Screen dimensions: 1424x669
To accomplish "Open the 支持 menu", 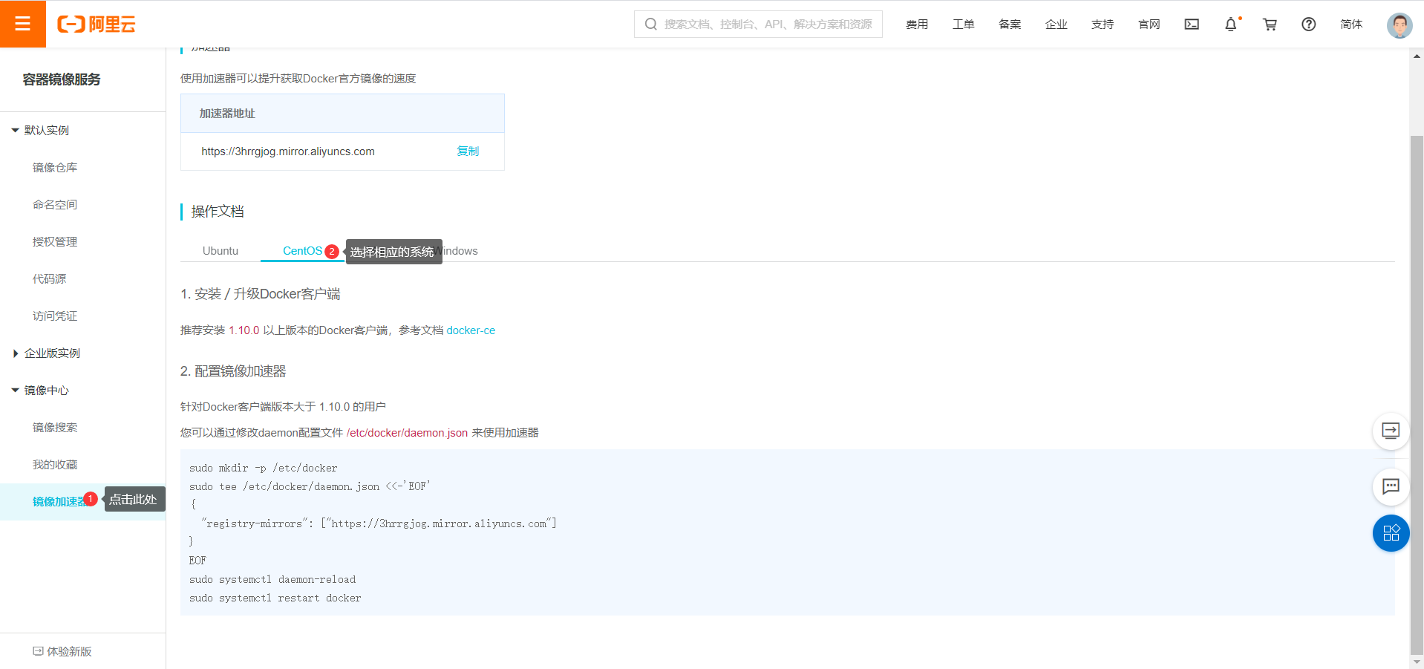I will 1103,25.
